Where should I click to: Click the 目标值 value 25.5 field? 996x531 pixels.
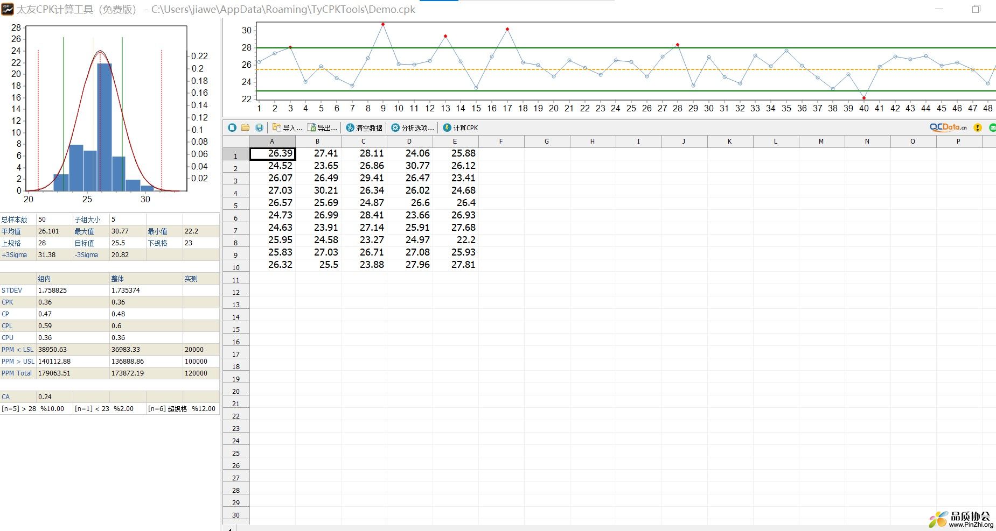[x=128, y=243]
